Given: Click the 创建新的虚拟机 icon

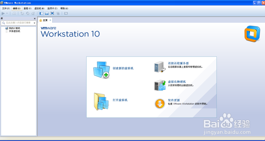Looking at the screenshot, I should pos(101,70).
